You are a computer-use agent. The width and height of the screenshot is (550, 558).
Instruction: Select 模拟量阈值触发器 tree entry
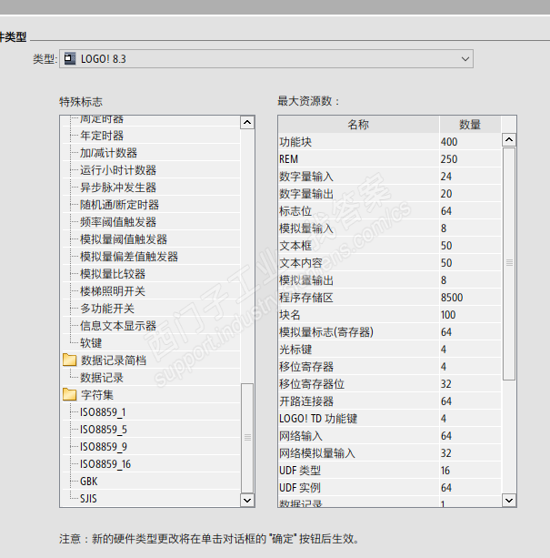tap(124, 239)
